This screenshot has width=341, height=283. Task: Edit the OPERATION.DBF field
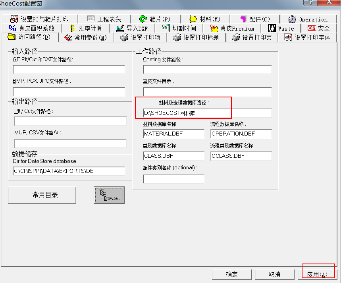(241, 134)
